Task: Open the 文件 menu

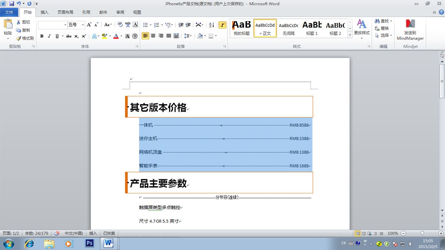Action: click(9, 12)
